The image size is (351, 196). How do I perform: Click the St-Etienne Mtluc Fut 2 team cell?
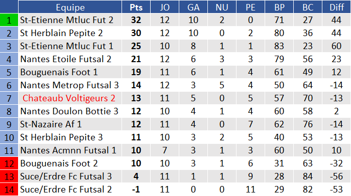point(70,20)
